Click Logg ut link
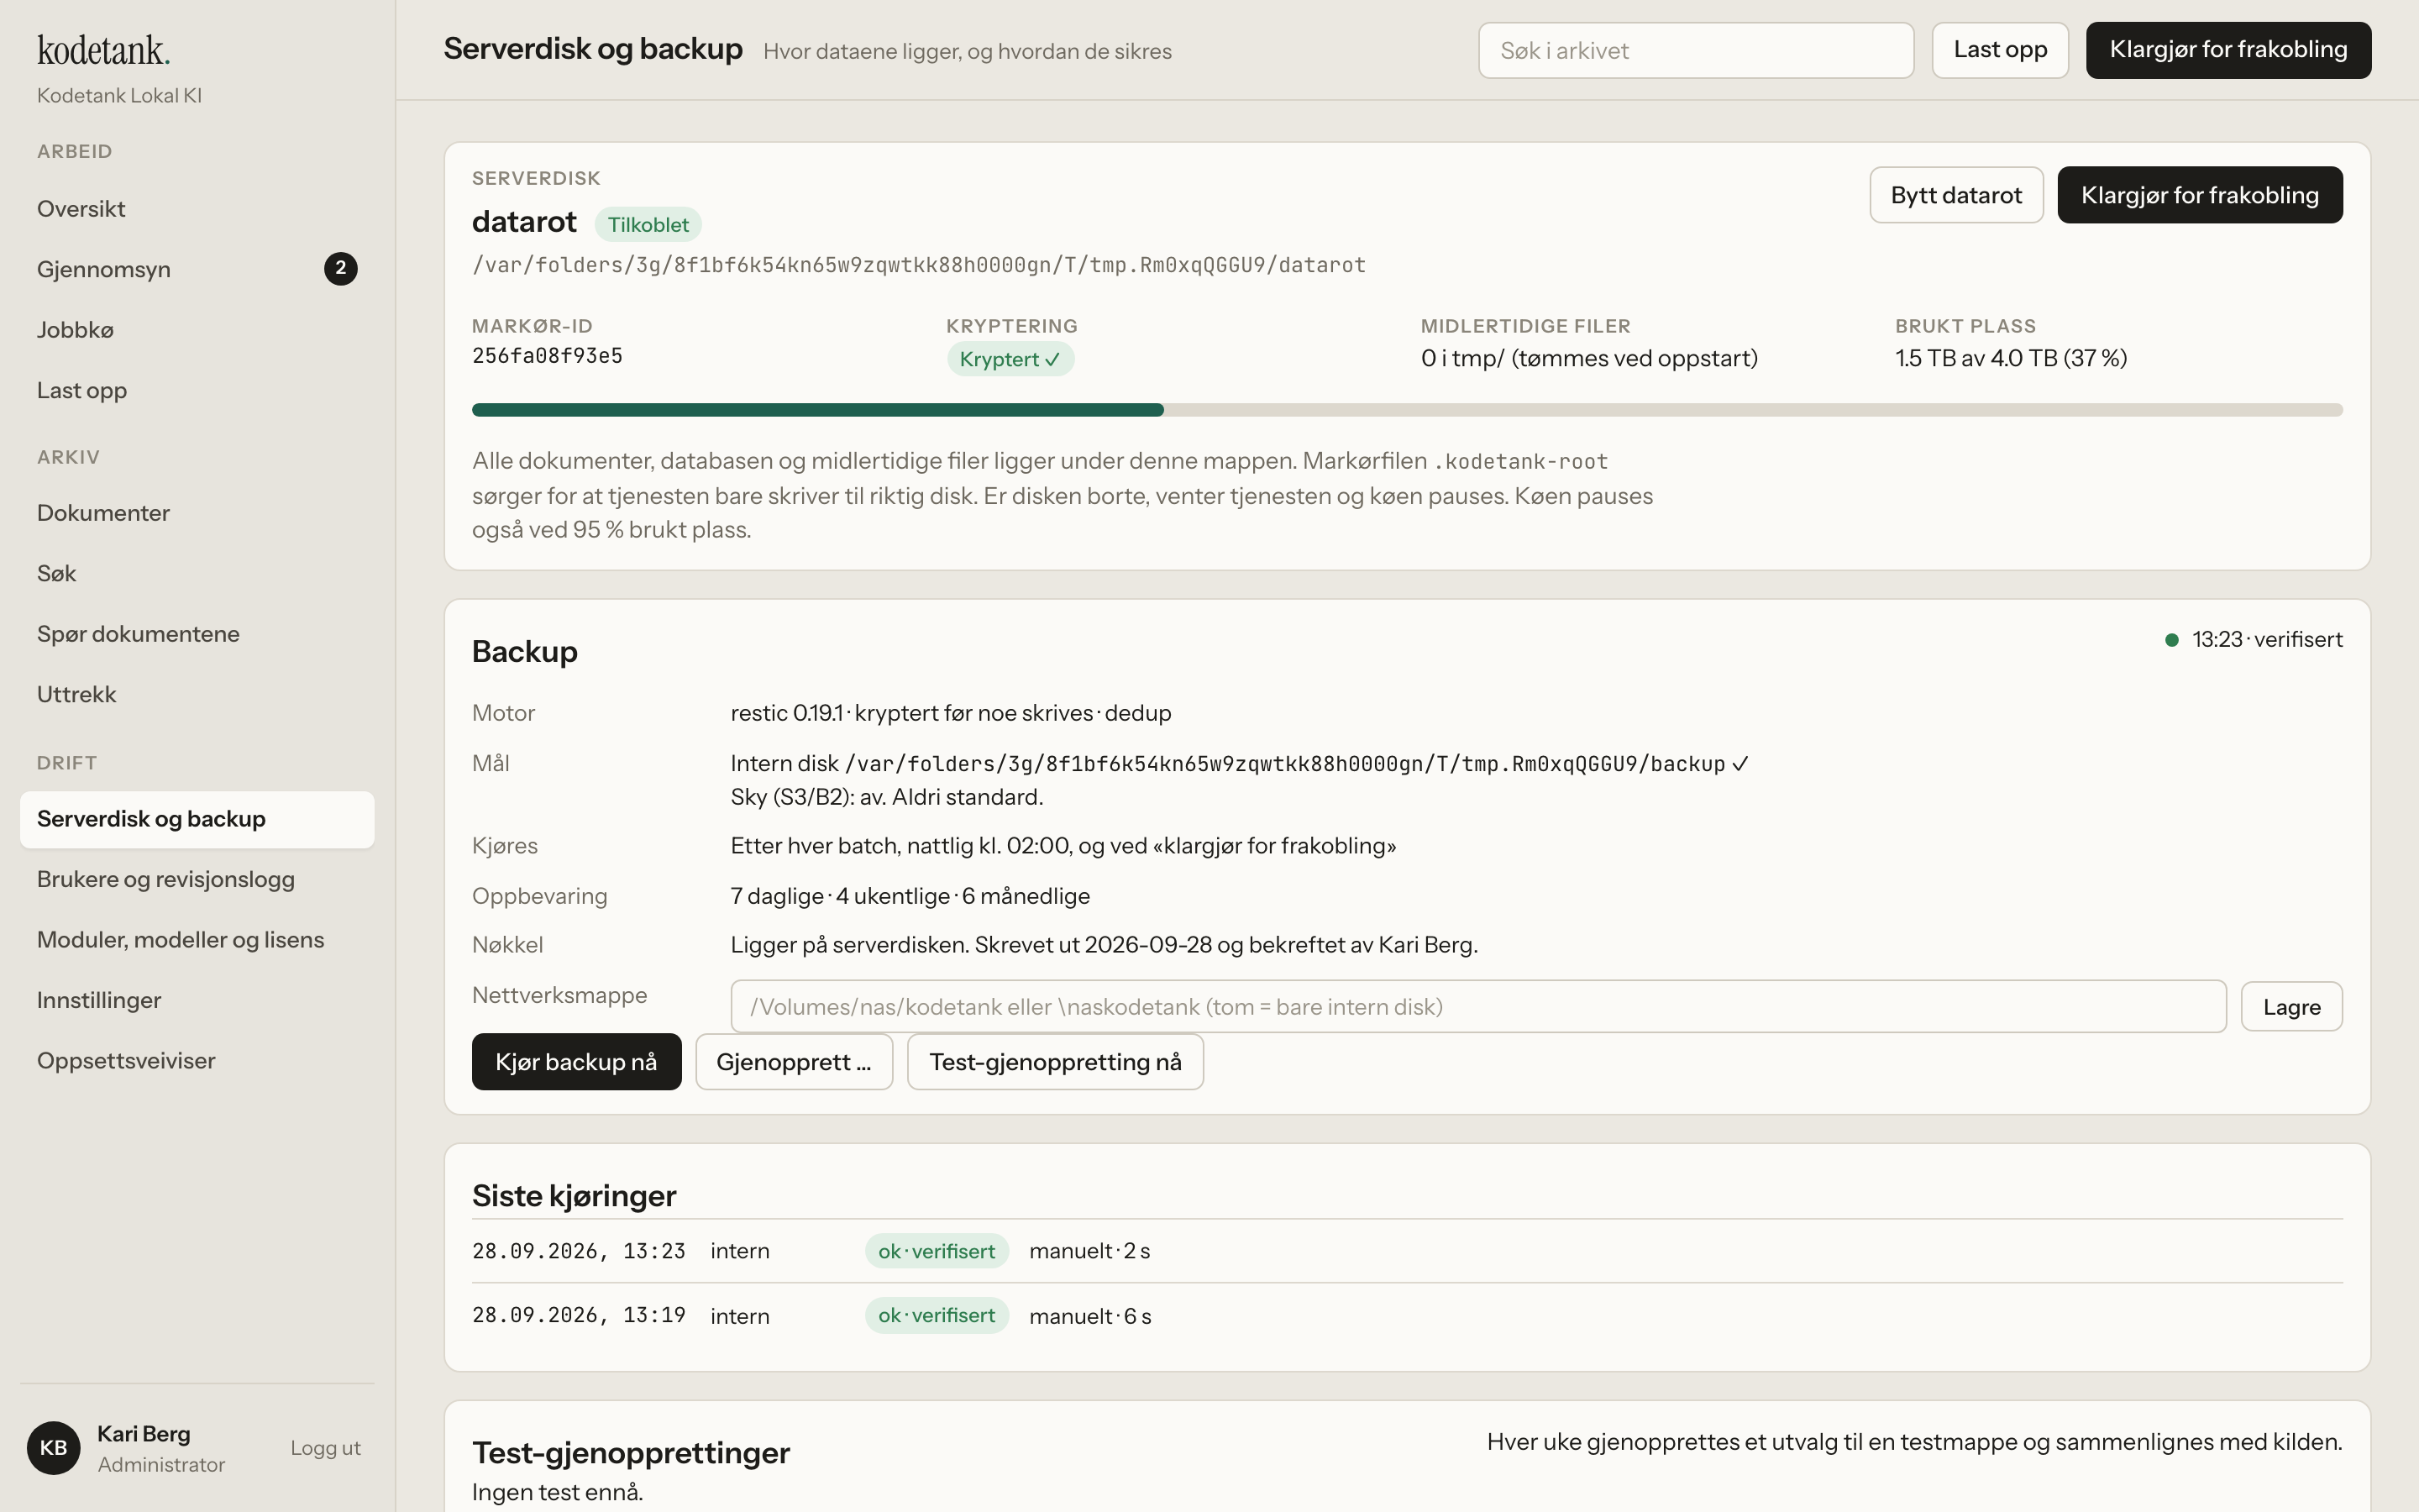The image size is (2419, 1512). coord(325,1447)
